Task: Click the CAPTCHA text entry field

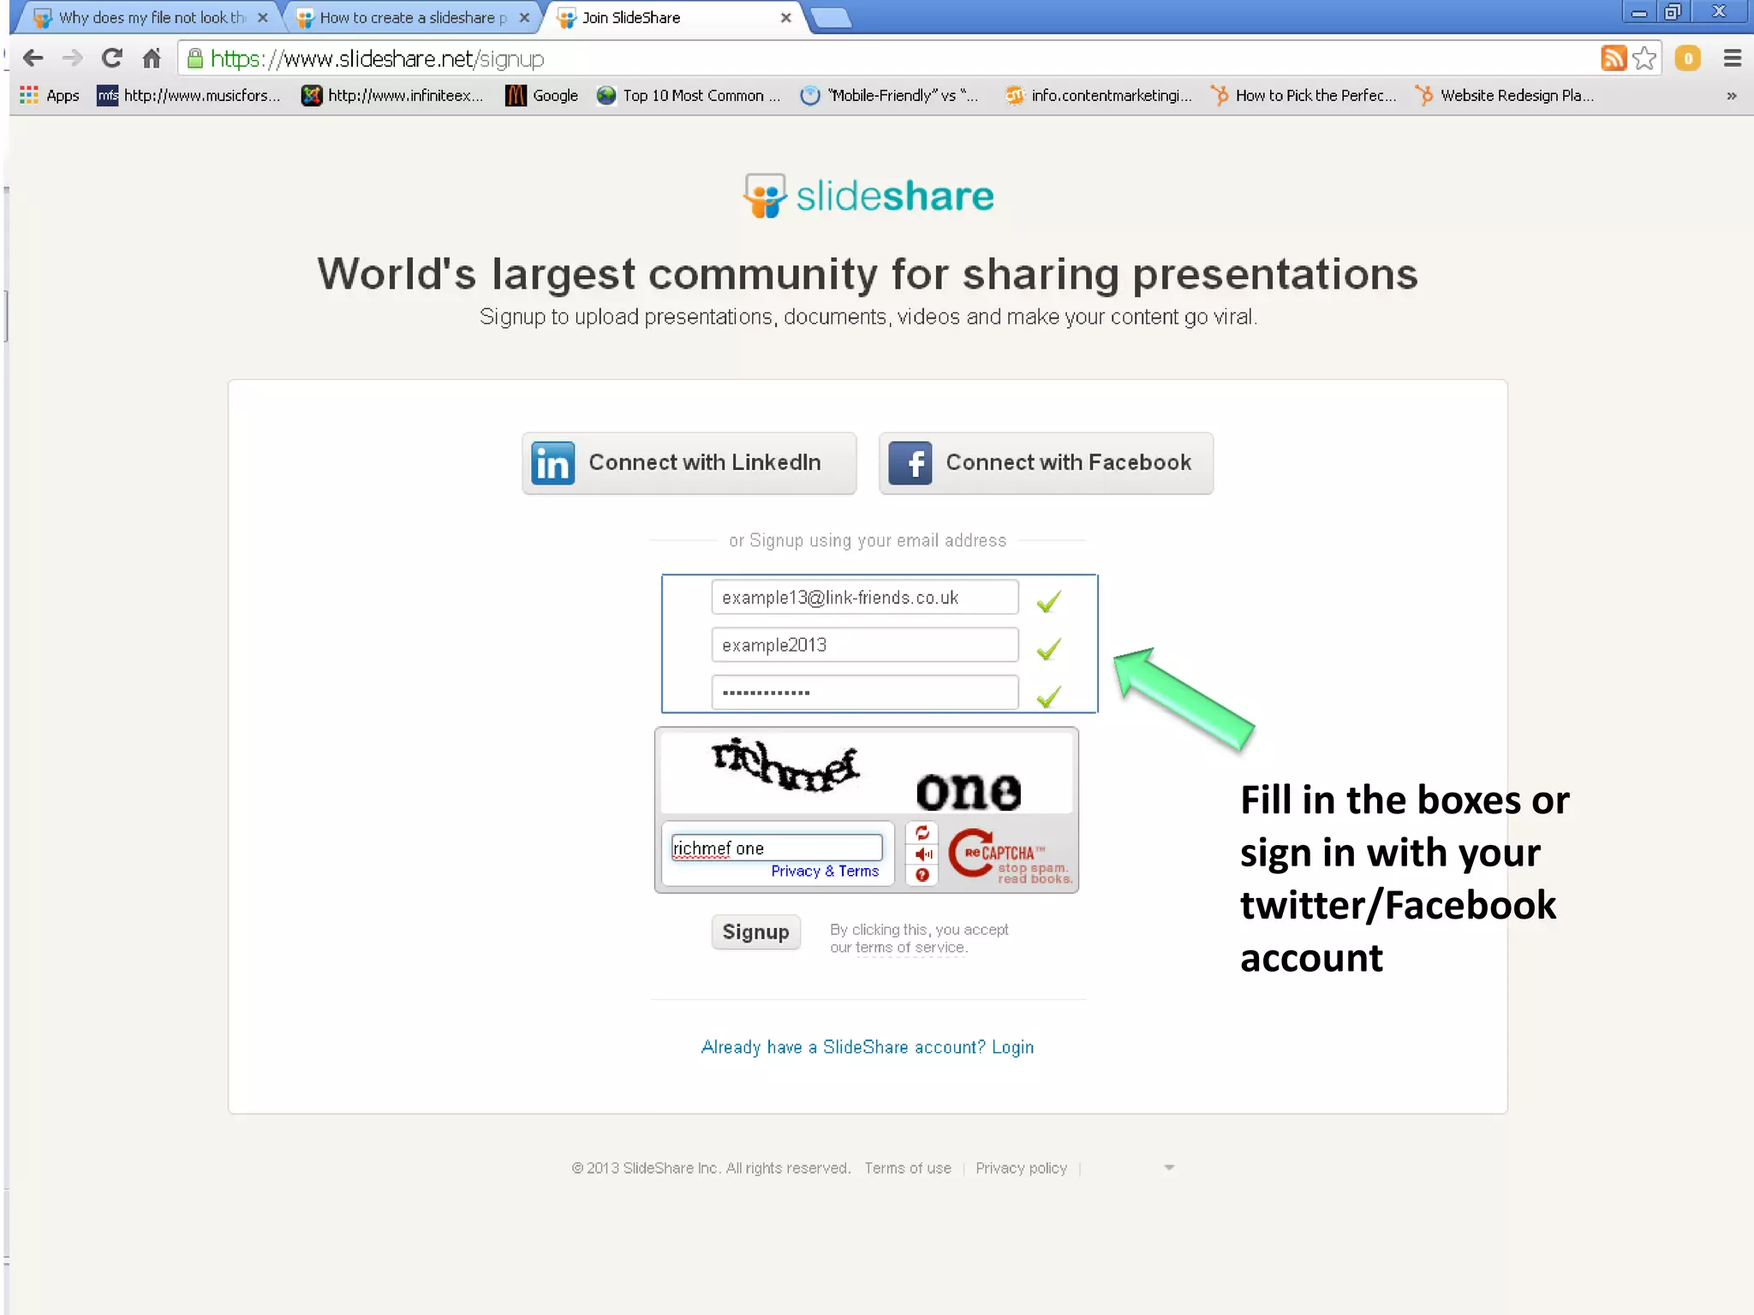Action: (776, 848)
